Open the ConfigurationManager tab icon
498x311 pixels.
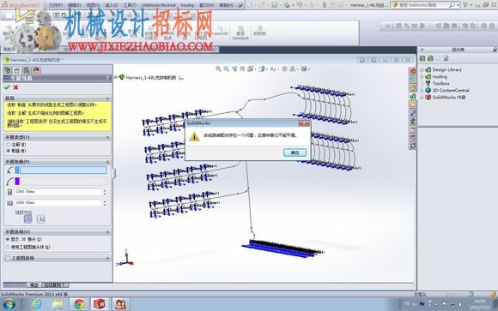tap(27, 70)
